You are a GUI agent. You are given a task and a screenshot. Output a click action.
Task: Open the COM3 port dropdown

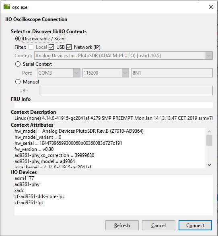click(x=59, y=73)
